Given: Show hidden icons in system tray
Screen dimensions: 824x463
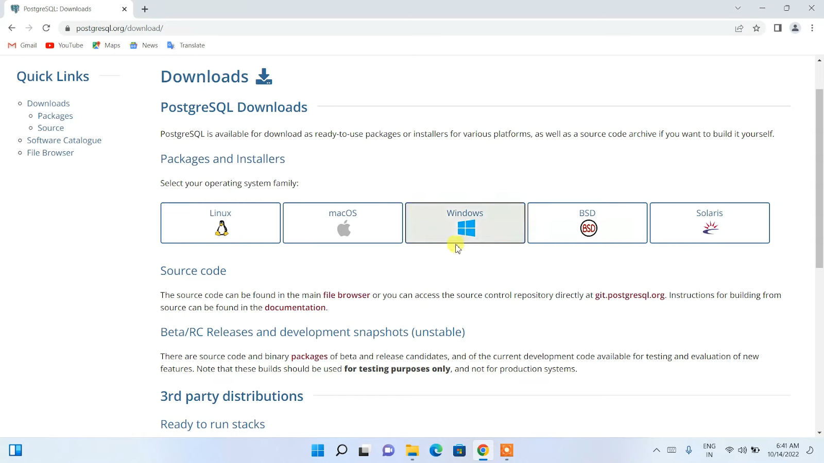Looking at the screenshot, I should click(657, 450).
